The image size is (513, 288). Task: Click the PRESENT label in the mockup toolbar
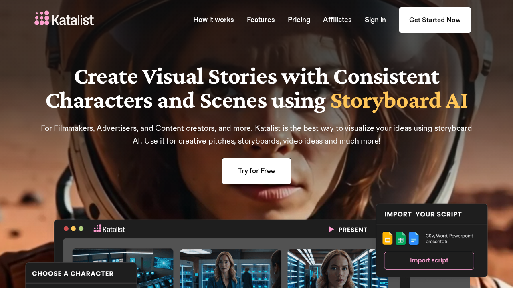pos(353,229)
